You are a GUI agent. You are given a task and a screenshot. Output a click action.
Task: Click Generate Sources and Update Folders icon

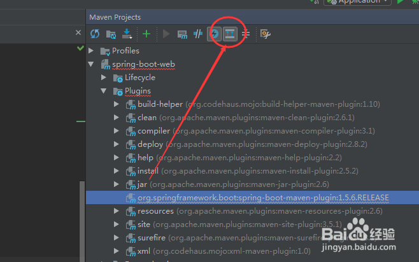coord(111,34)
